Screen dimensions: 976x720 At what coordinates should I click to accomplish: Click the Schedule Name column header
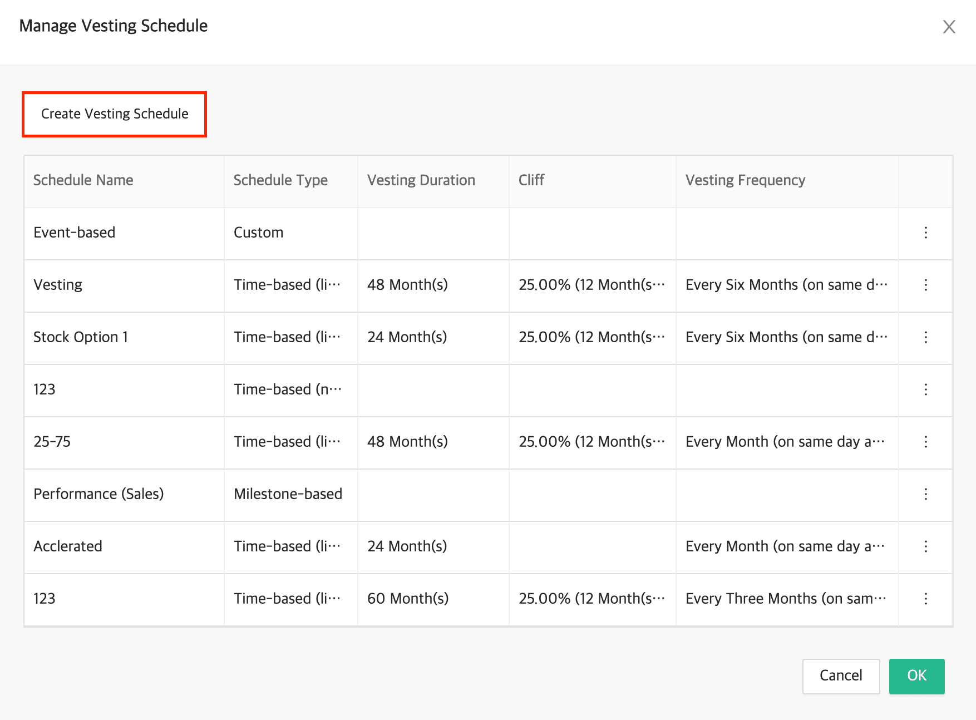click(83, 180)
